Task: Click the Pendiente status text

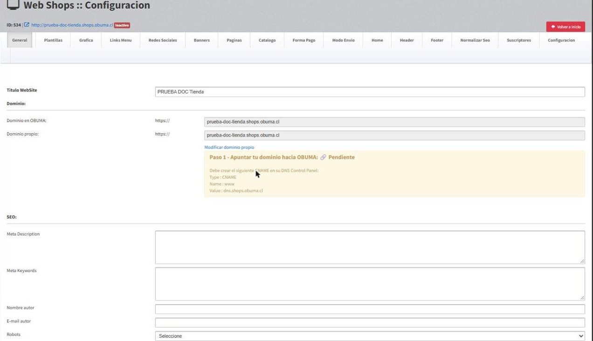Action: tap(342, 157)
